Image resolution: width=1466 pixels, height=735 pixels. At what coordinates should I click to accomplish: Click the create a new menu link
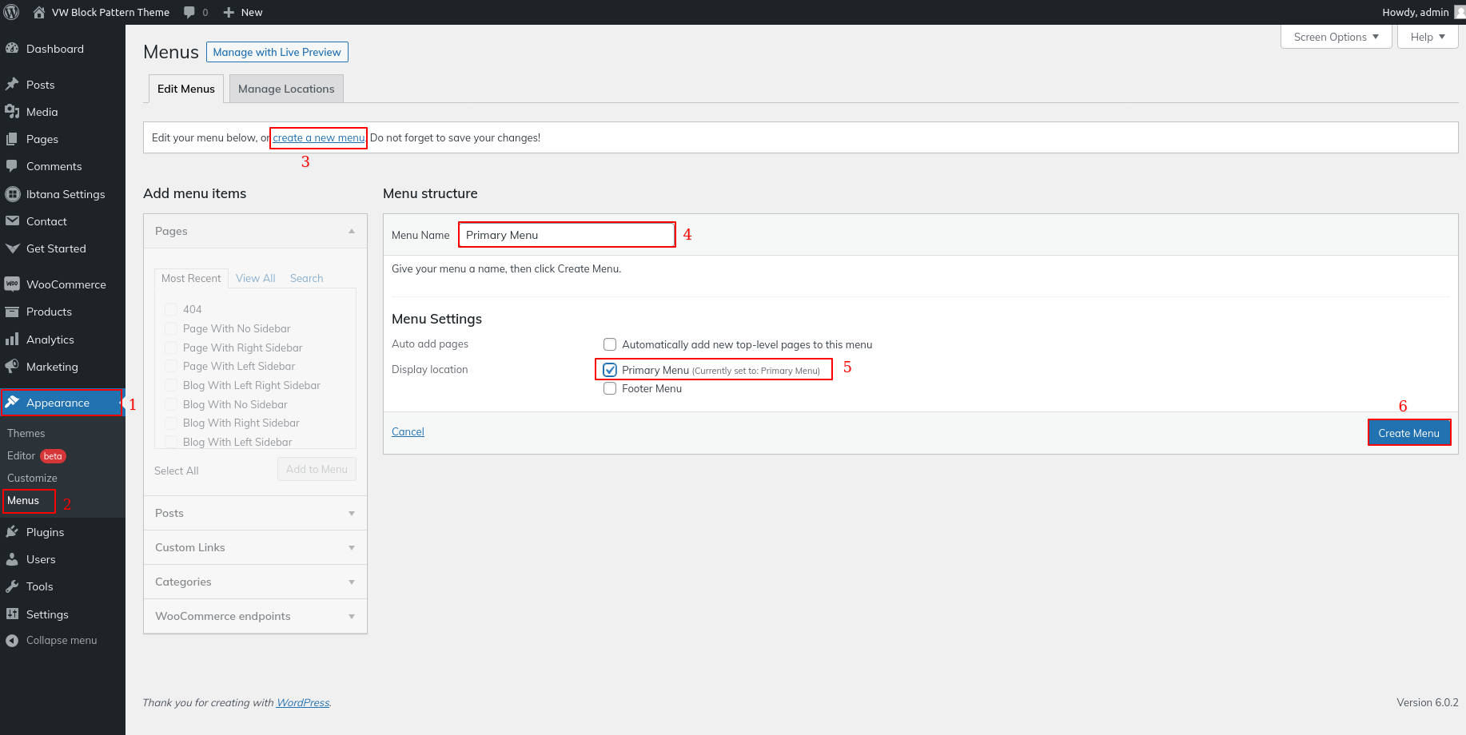coord(318,137)
